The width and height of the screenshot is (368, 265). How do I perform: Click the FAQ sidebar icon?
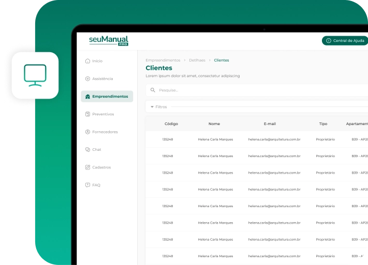(87, 185)
